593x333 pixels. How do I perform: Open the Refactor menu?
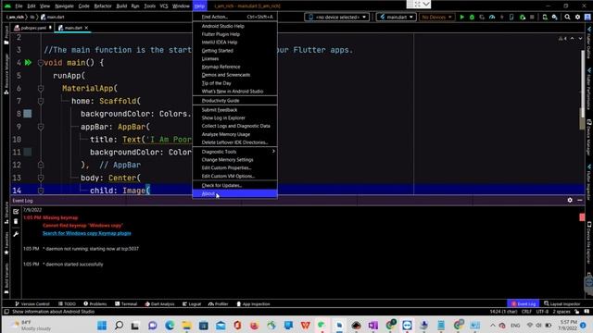click(x=103, y=6)
